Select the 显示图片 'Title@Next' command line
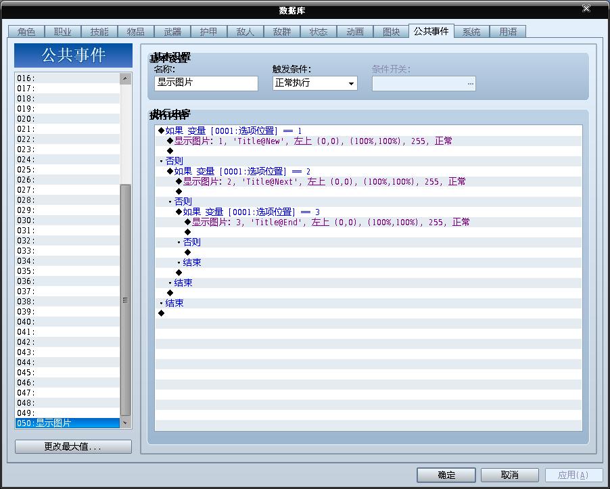This screenshot has width=610, height=489. tap(369, 181)
